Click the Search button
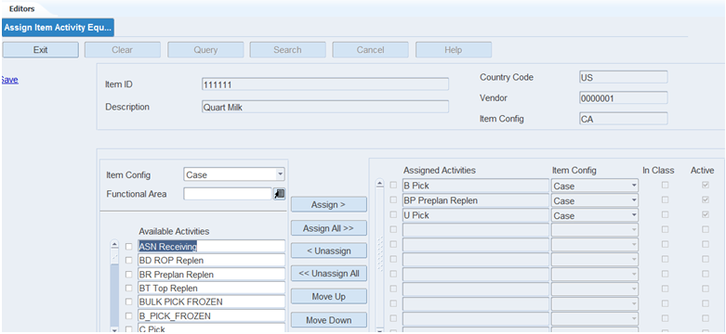The width and height of the screenshot is (726, 334). point(287,50)
